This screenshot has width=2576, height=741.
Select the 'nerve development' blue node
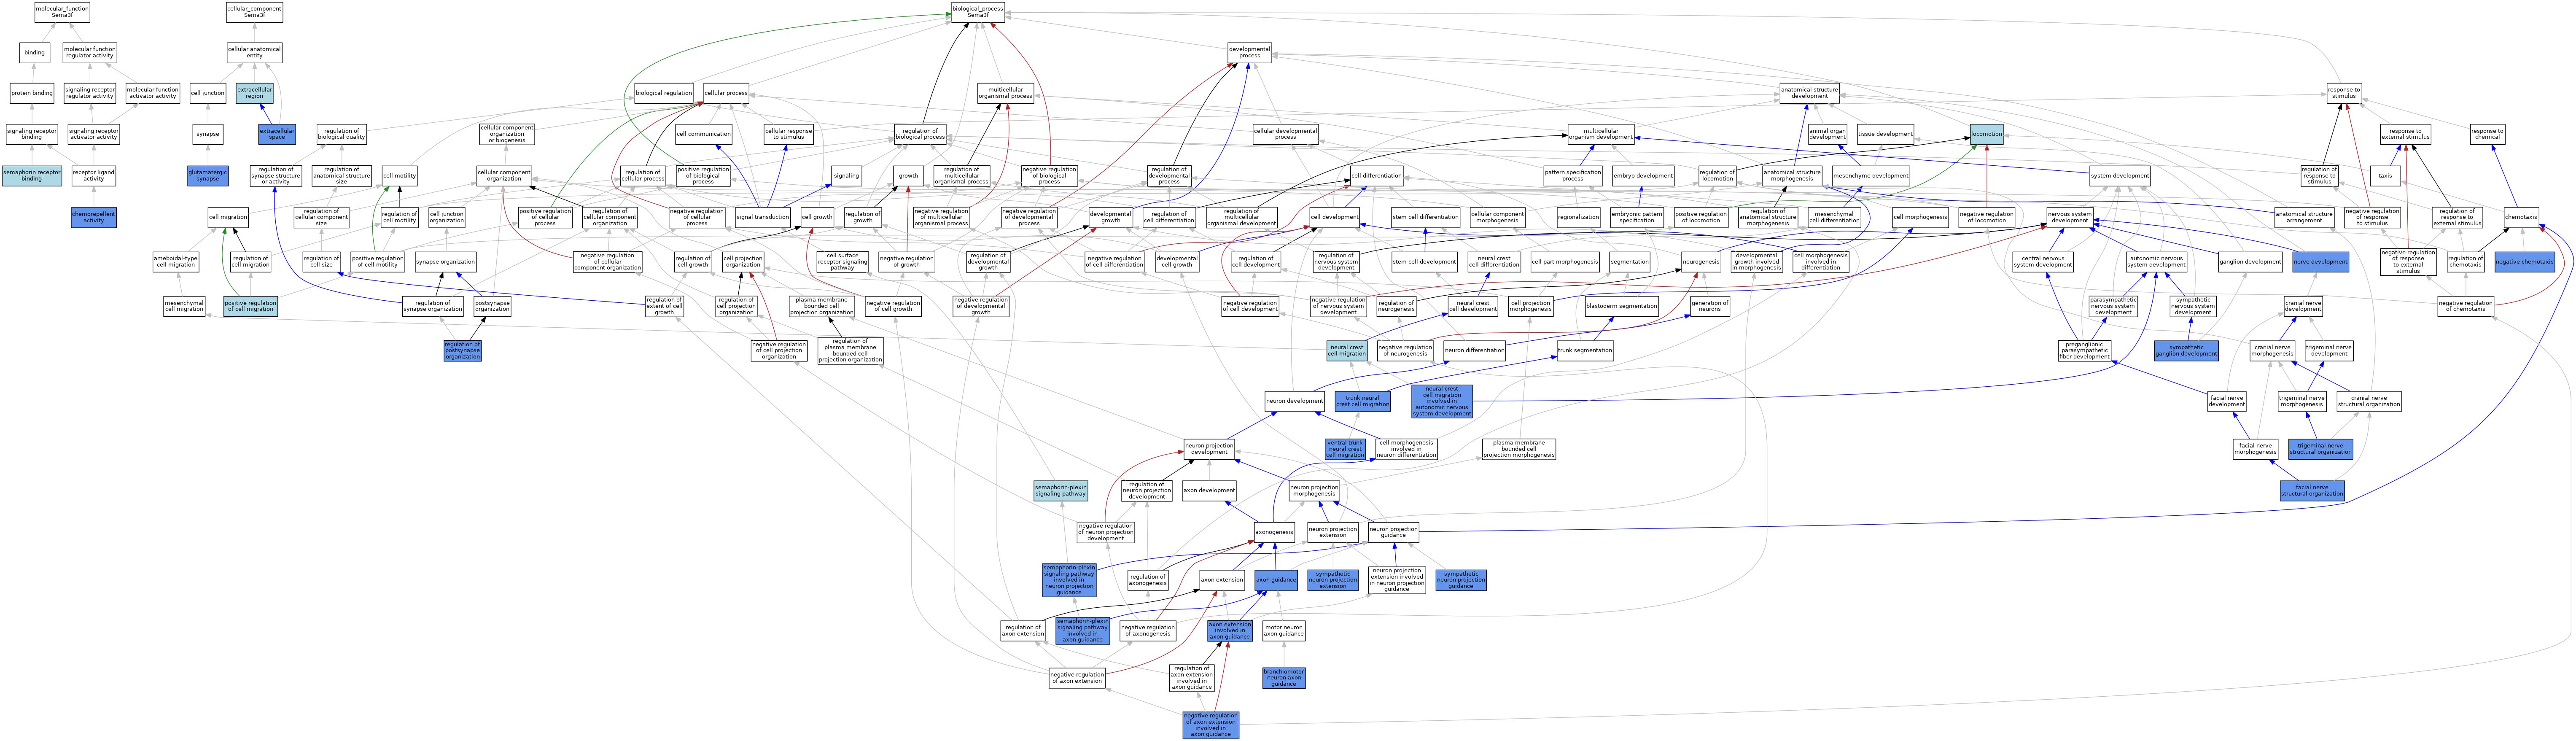coord(2321,261)
